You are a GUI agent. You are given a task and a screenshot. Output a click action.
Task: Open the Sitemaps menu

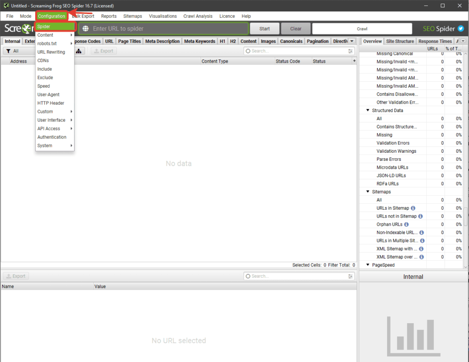[x=132, y=16]
